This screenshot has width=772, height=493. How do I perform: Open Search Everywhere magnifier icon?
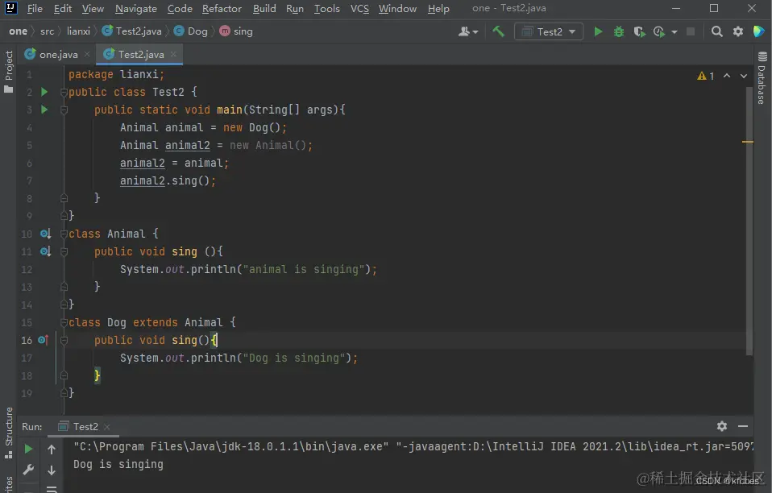717,31
